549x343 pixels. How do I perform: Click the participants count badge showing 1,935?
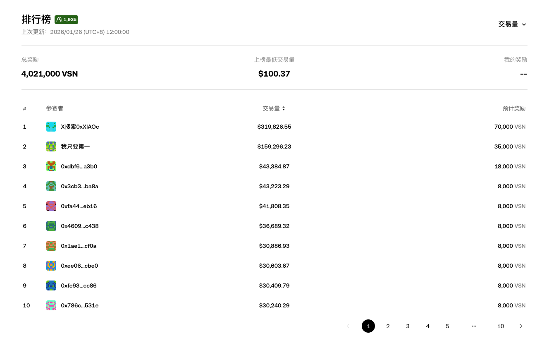pyautogui.click(x=66, y=19)
